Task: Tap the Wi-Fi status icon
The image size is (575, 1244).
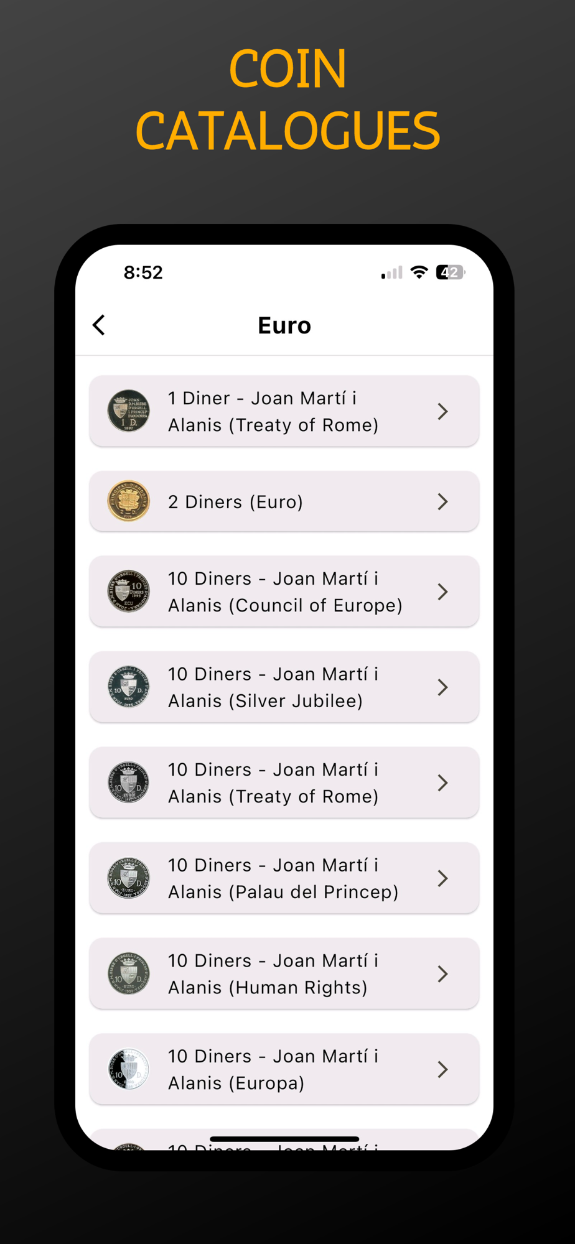Action: (x=419, y=272)
